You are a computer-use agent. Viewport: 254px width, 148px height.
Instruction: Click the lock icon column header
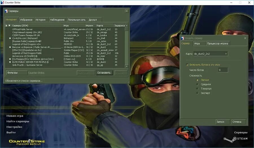click(6, 25)
